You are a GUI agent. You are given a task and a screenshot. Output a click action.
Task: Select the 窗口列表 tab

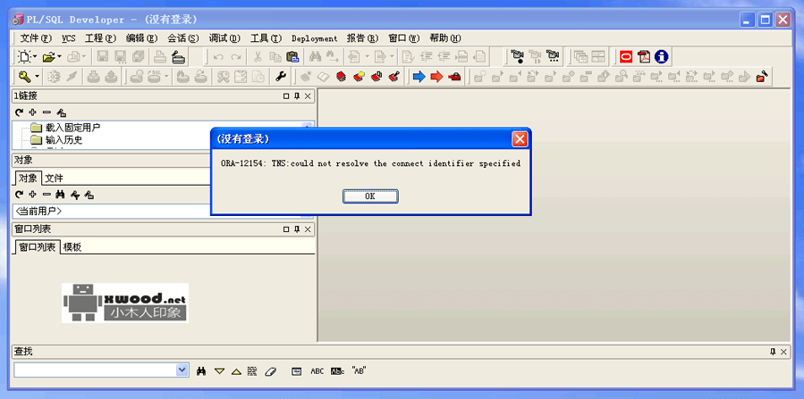[x=38, y=247]
